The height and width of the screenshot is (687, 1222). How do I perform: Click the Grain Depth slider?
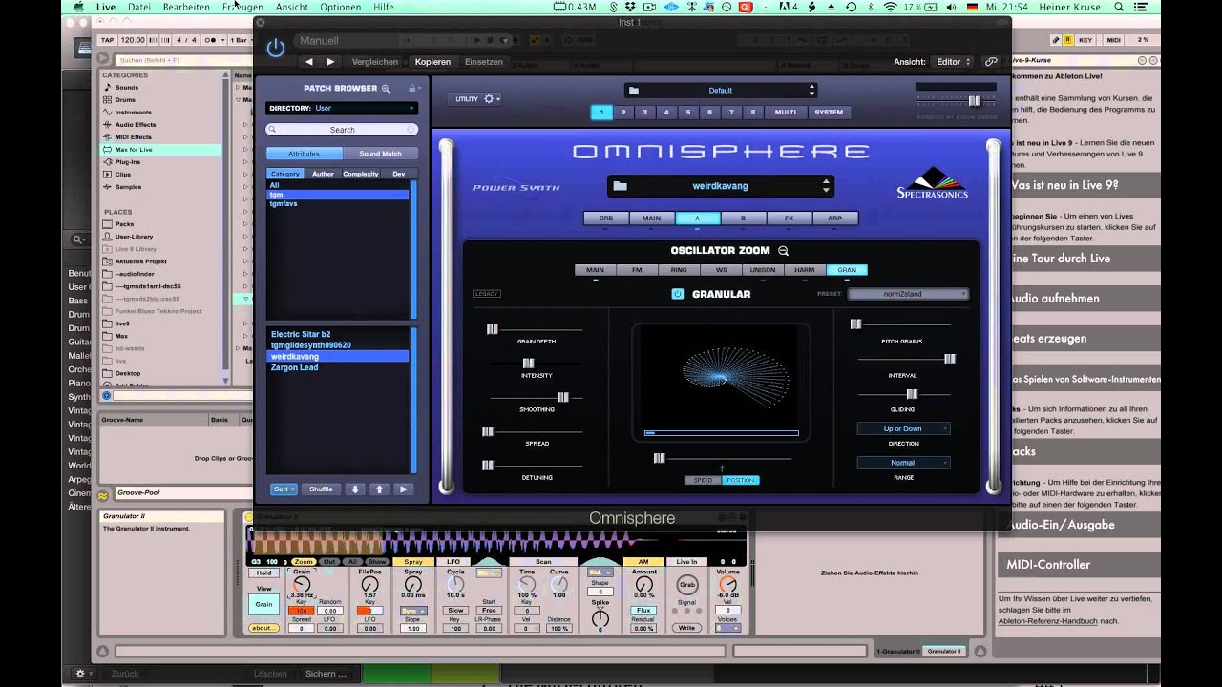536,329
